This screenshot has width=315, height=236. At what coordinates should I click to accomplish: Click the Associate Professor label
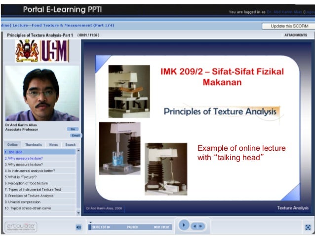coord(22,130)
